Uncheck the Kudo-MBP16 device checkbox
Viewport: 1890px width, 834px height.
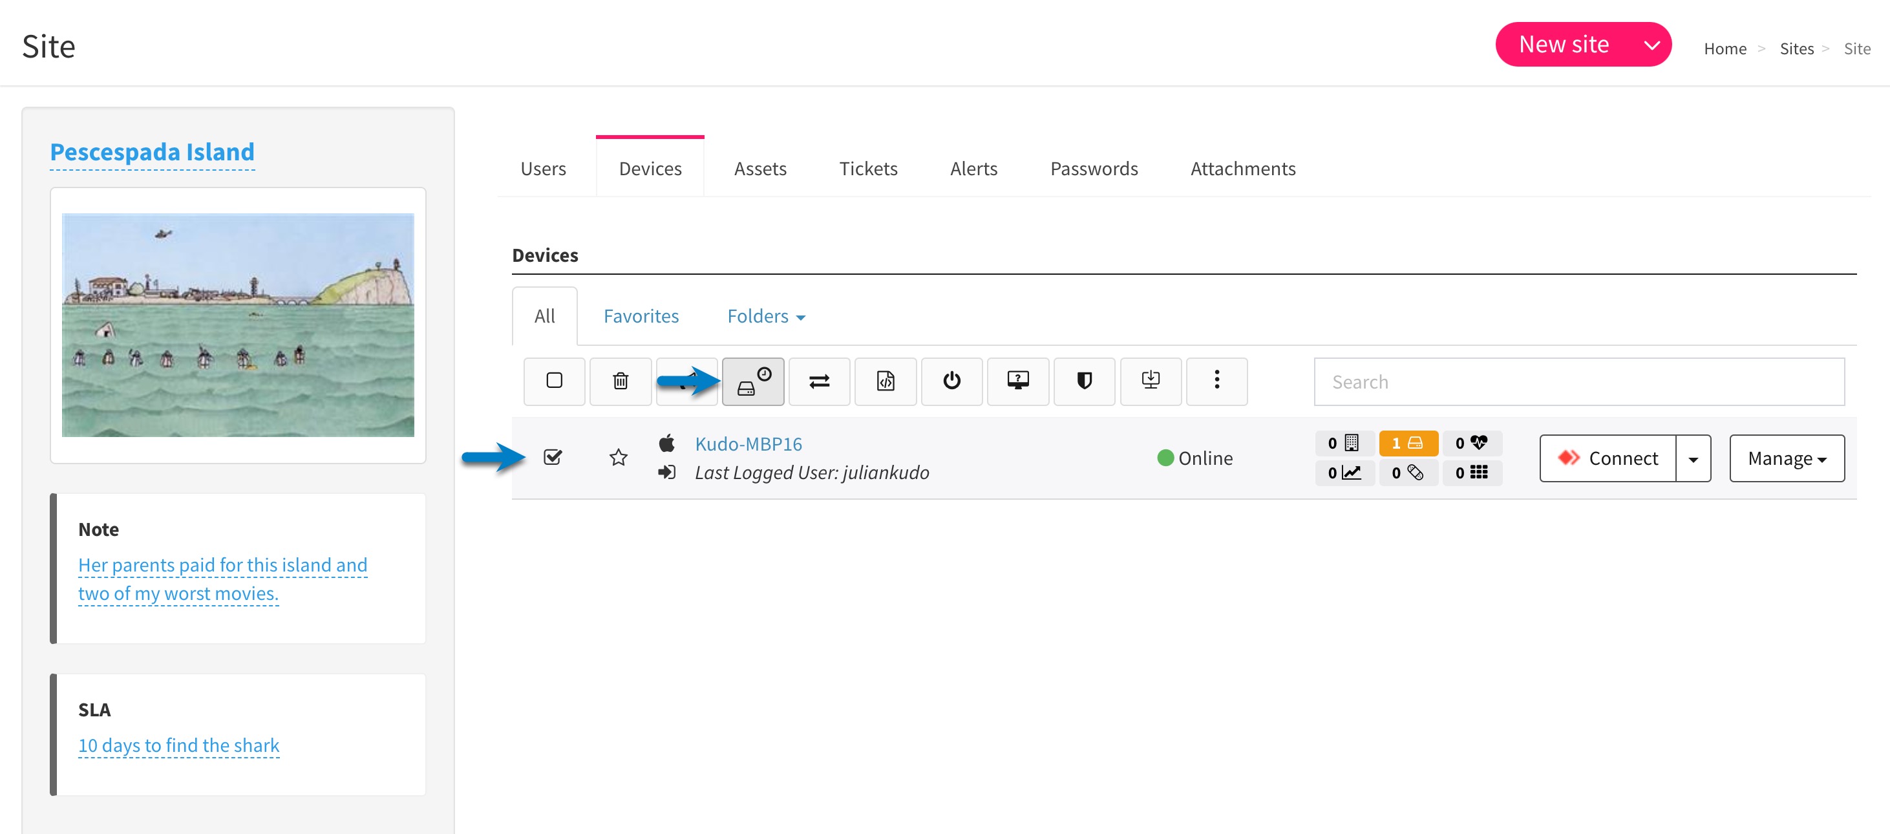(x=553, y=457)
